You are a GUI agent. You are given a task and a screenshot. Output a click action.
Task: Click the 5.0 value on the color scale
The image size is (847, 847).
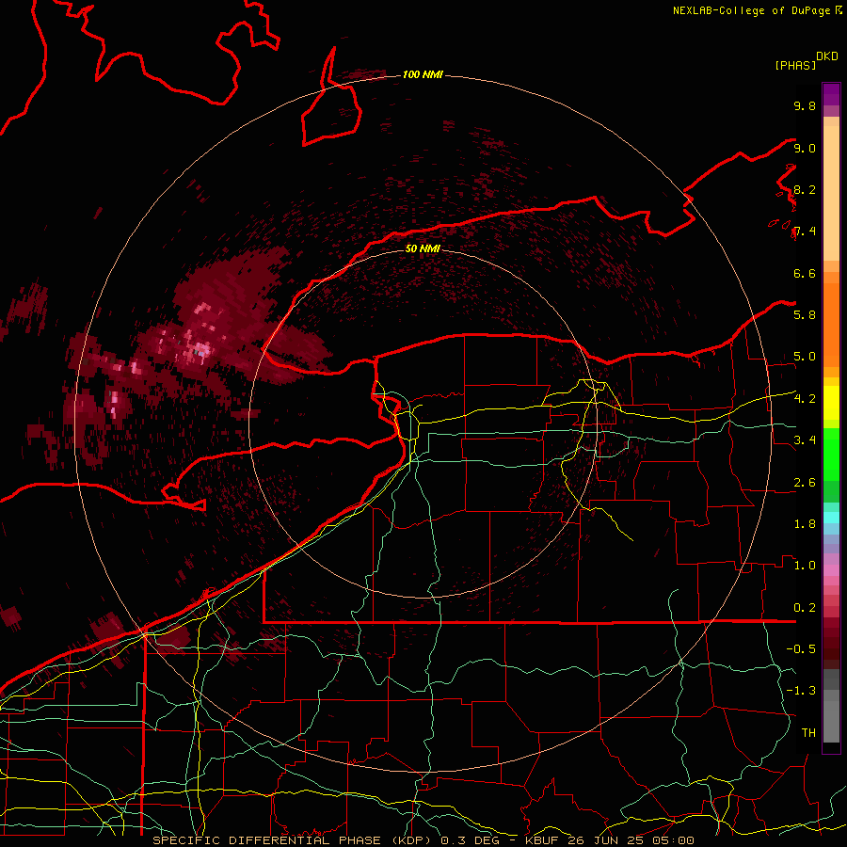(x=805, y=357)
